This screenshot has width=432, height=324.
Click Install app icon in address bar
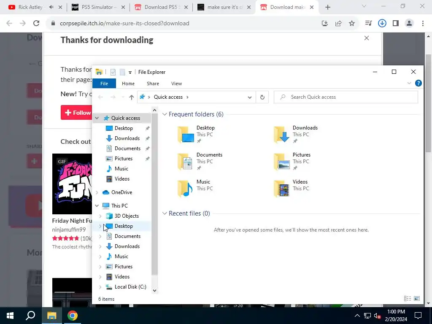point(325,24)
